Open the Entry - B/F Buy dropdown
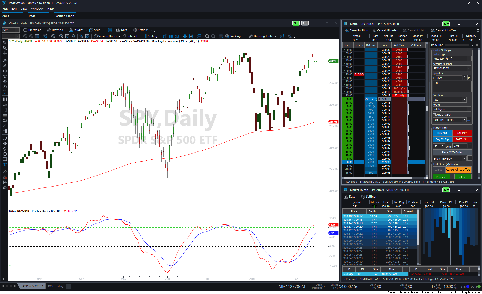482x294 pixels. (449, 159)
